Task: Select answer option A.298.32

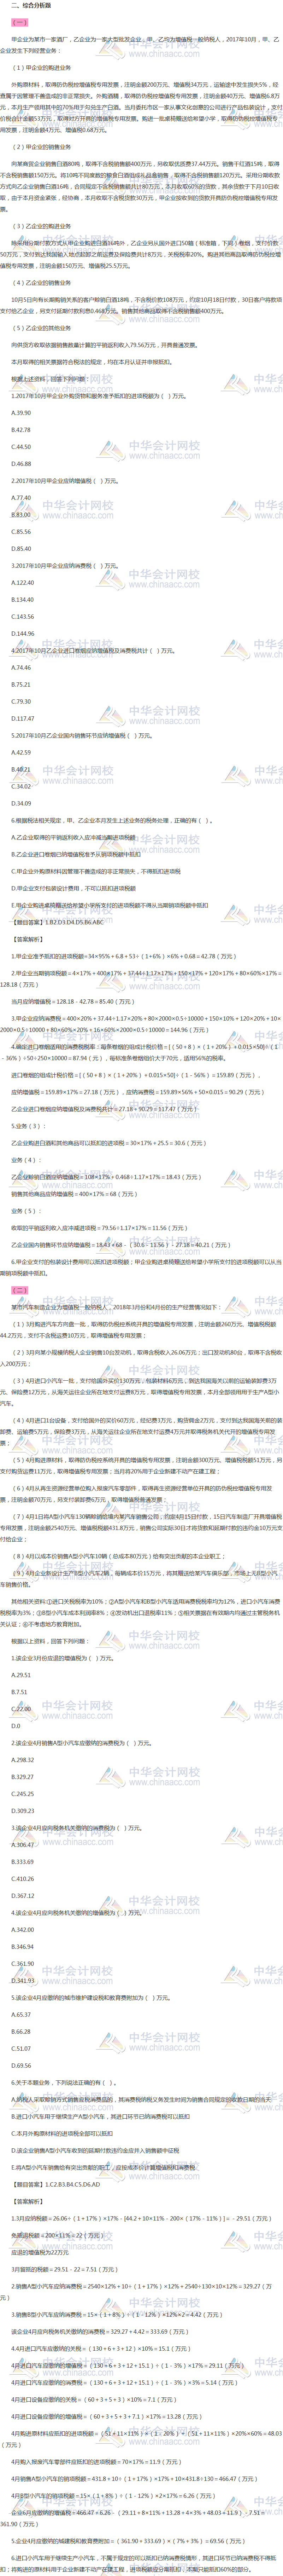Action: pyautogui.click(x=23, y=1760)
